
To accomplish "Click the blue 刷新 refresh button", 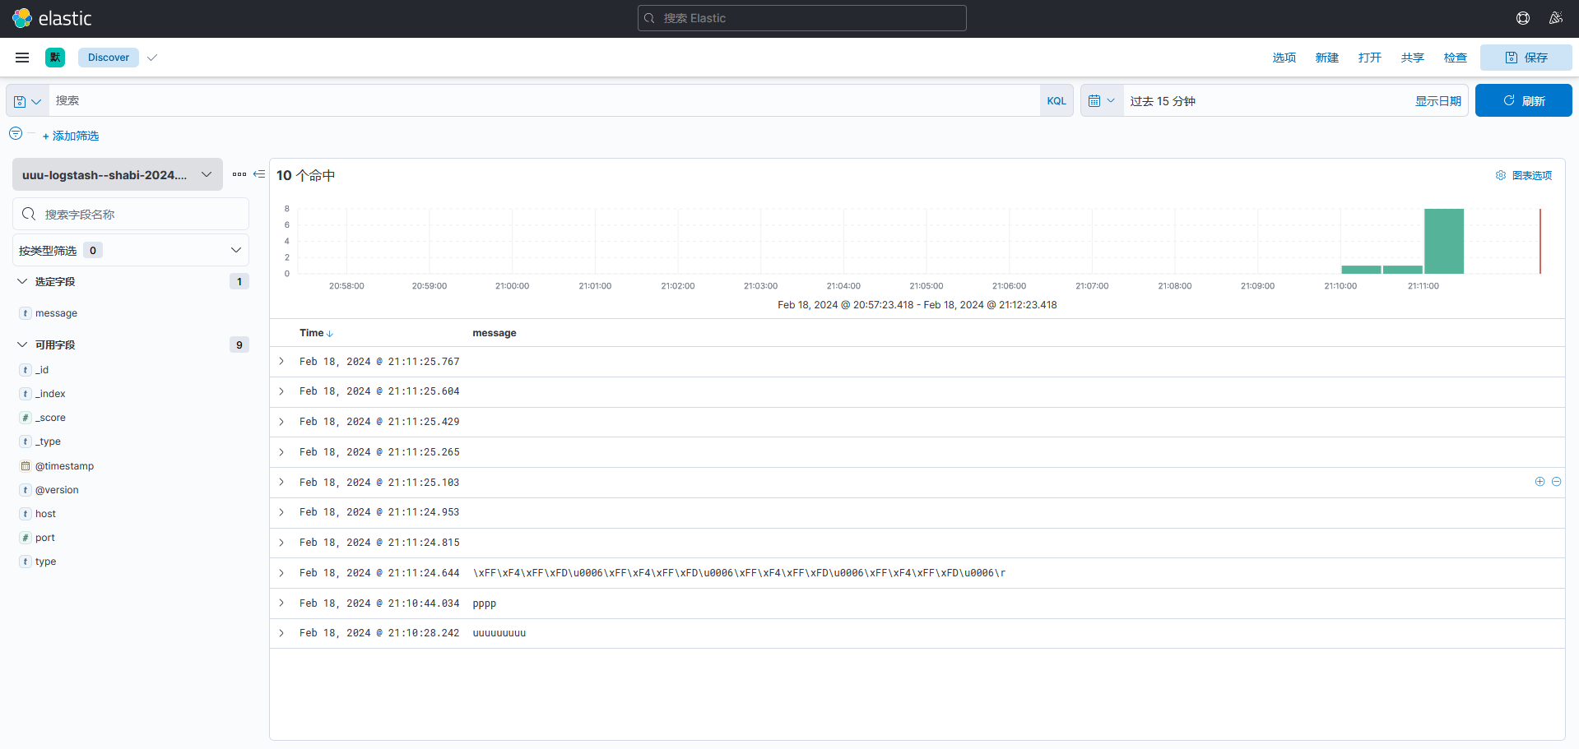I will coord(1523,101).
